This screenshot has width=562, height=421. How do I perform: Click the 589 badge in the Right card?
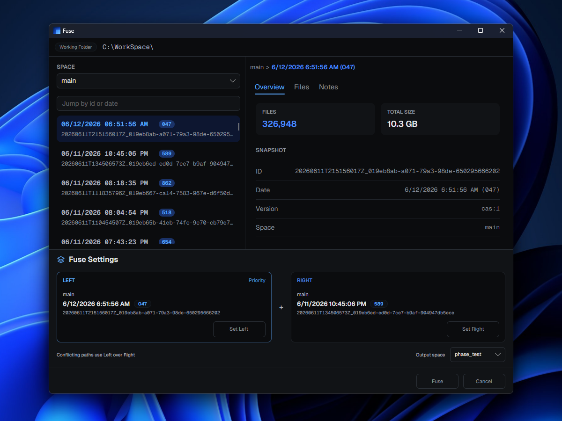pos(378,304)
